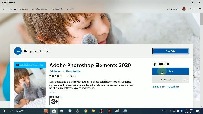This screenshot has width=203, height=114.
Task: Go to the Deals tab
Action: pos(69,9)
